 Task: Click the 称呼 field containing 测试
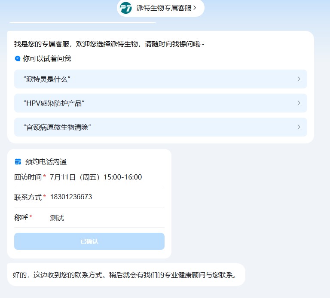pyautogui.click(x=57, y=218)
